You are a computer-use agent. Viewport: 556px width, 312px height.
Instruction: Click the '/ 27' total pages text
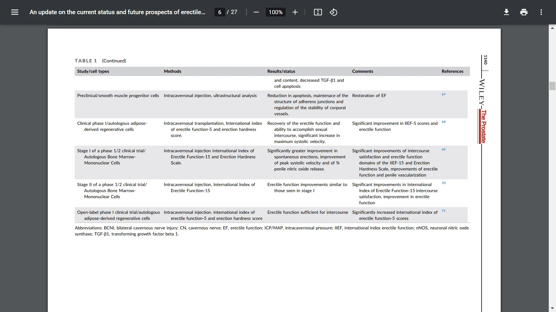(x=232, y=12)
